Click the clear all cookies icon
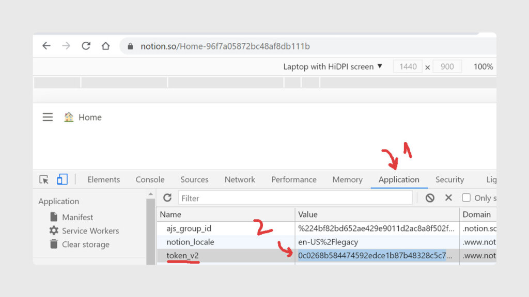The width and height of the screenshot is (529, 297). point(430,198)
